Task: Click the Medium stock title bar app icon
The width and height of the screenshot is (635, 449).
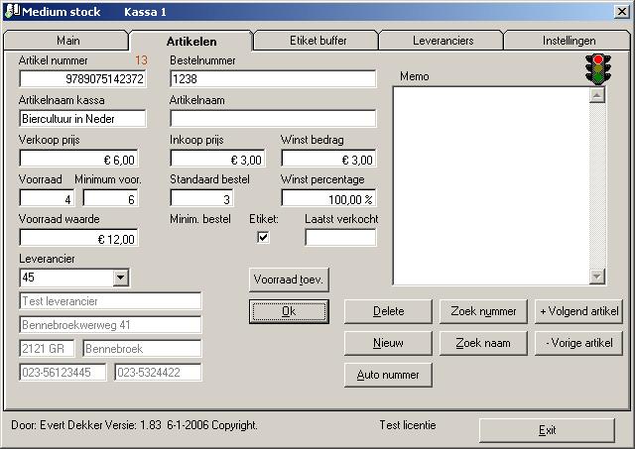Action: [x=12, y=11]
